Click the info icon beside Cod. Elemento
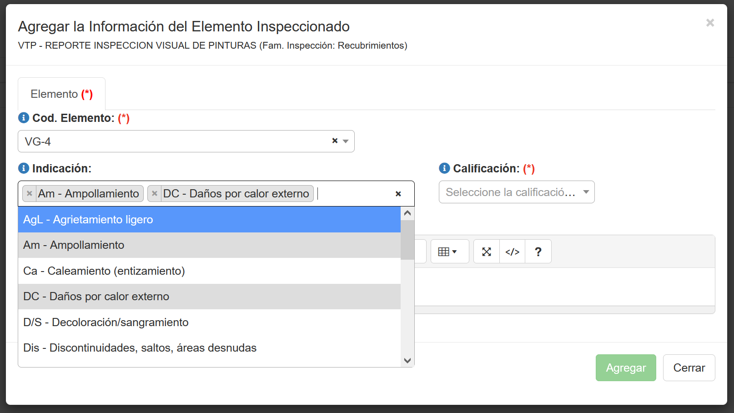Screen dimensions: 734x413 tap(24, 118)
